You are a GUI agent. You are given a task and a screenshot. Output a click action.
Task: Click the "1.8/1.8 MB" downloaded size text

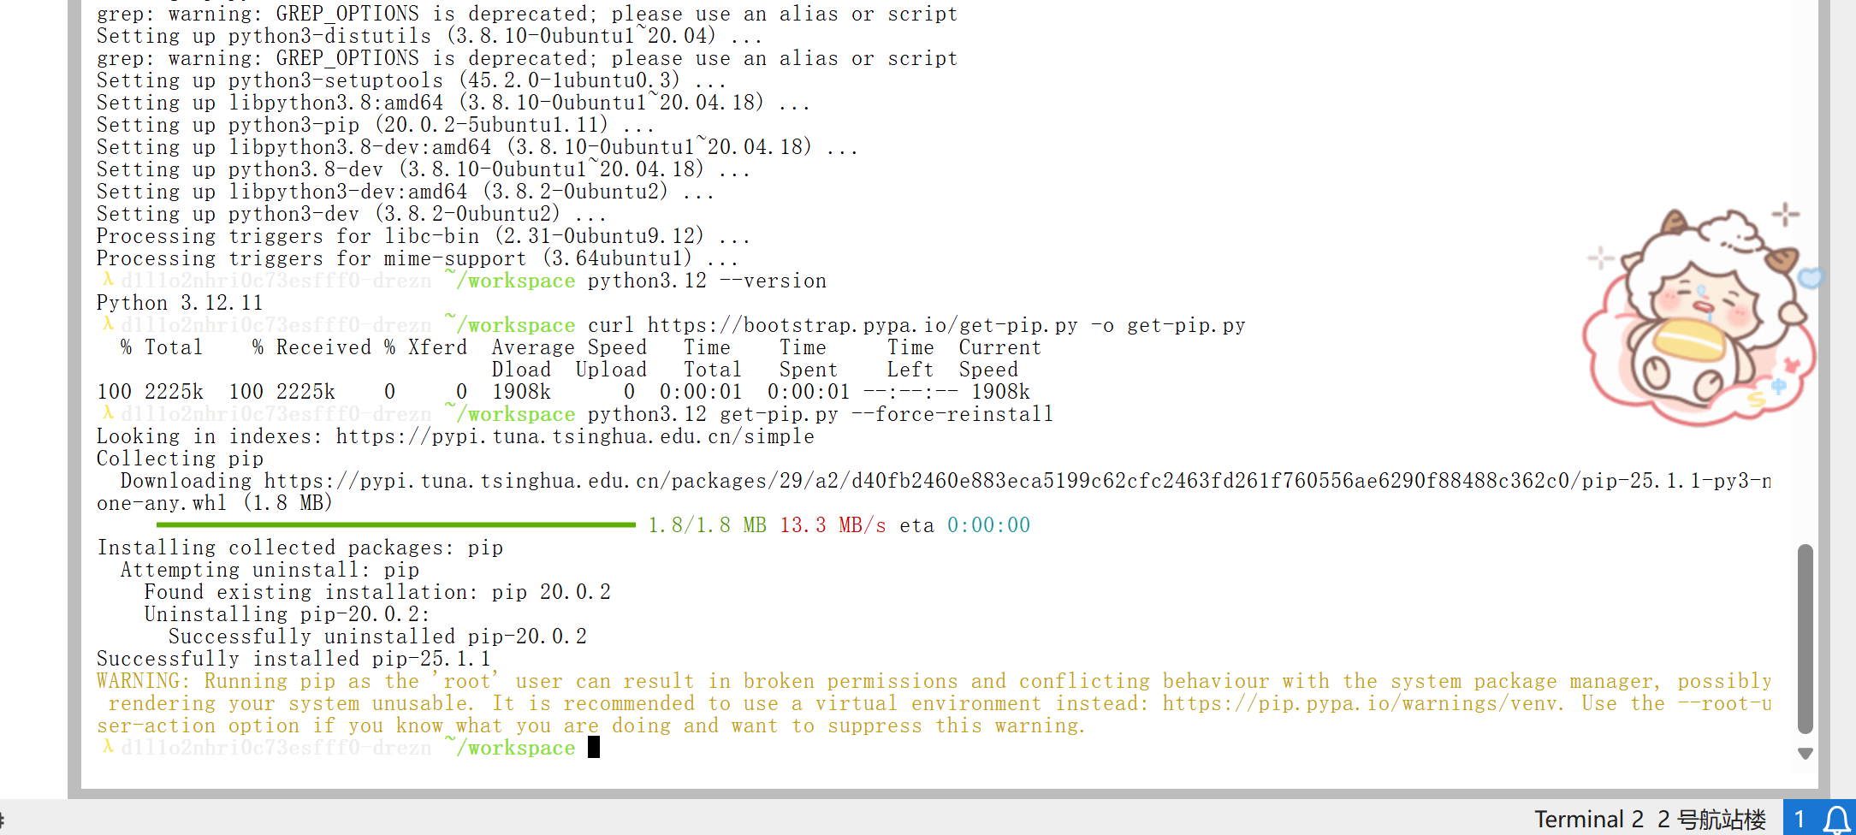click(707, 525)
